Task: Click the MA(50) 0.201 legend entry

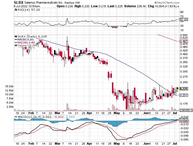Action: coord(25,39)
